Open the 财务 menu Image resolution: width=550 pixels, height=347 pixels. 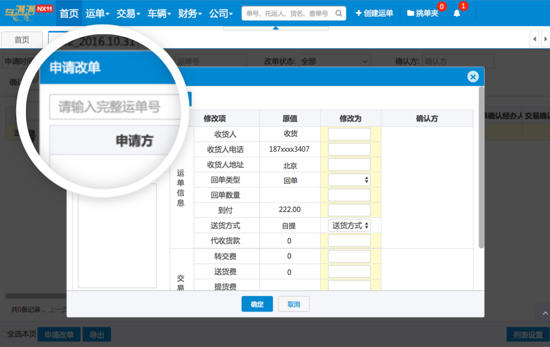[190, 13]
